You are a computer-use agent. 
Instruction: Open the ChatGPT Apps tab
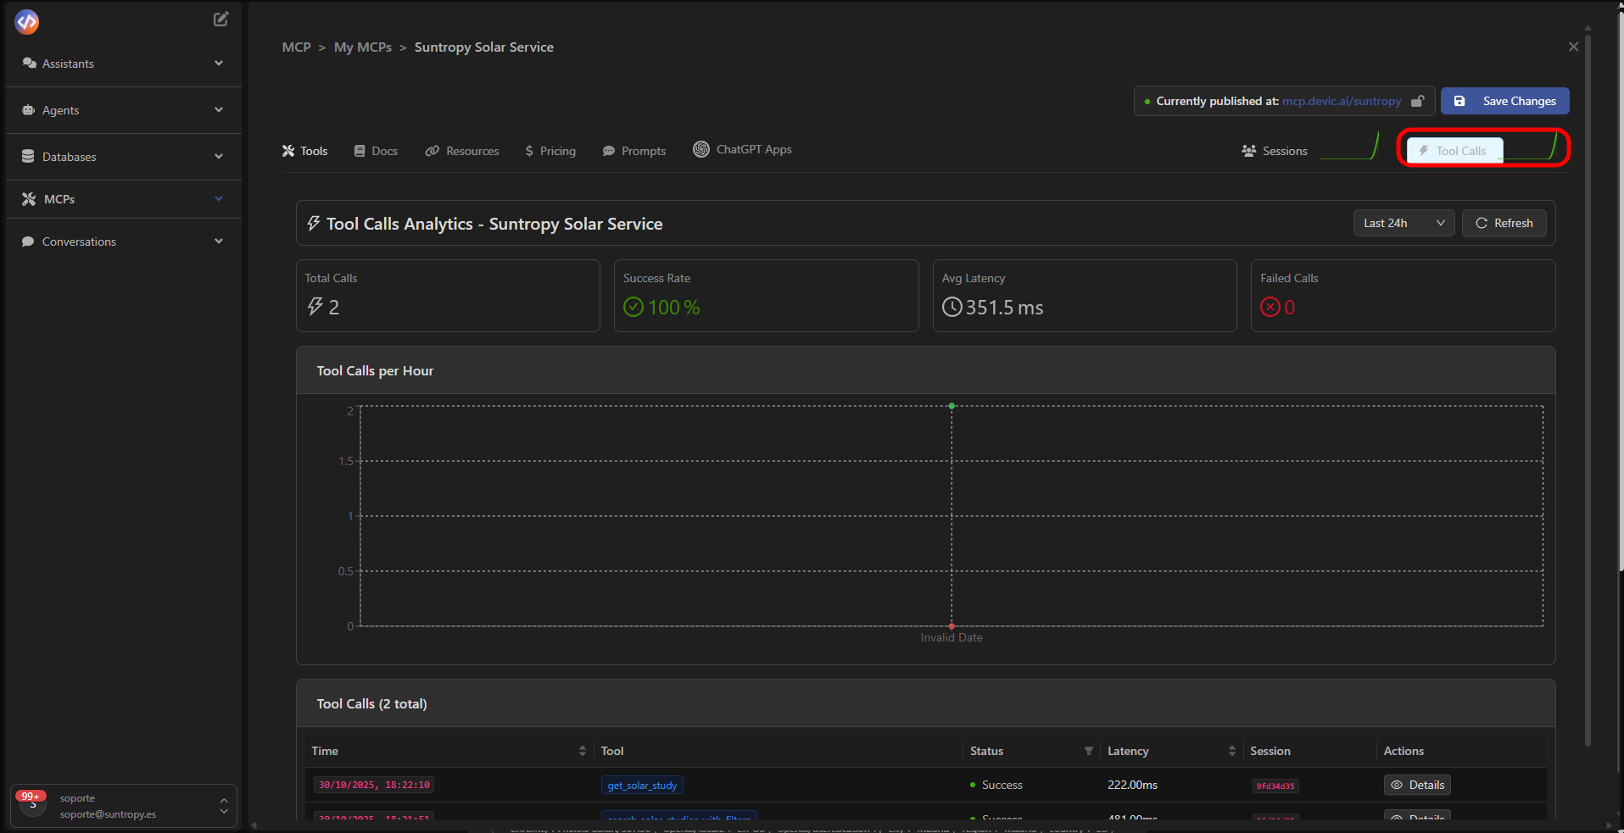pos(743,149)
